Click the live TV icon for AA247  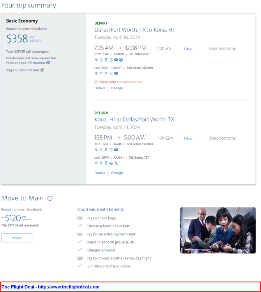(x=116, y=73)
